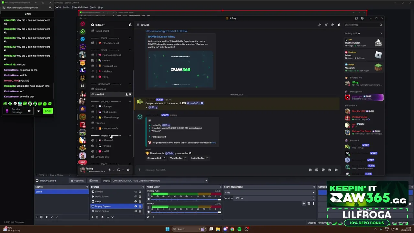Open the Fade scene transition dropdown
414x233 pixels.
[x=269, y=193]
